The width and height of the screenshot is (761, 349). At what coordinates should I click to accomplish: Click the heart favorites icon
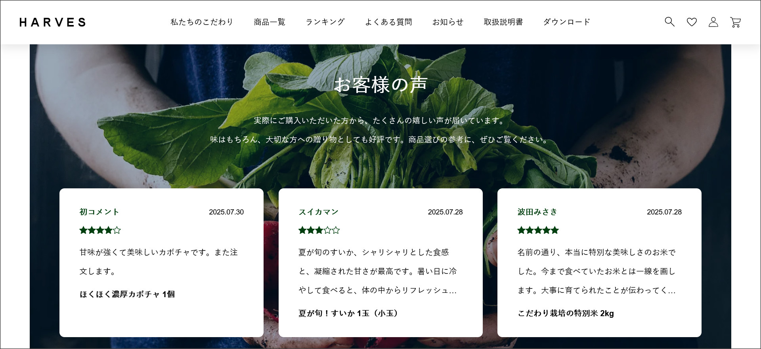(692, 22)
